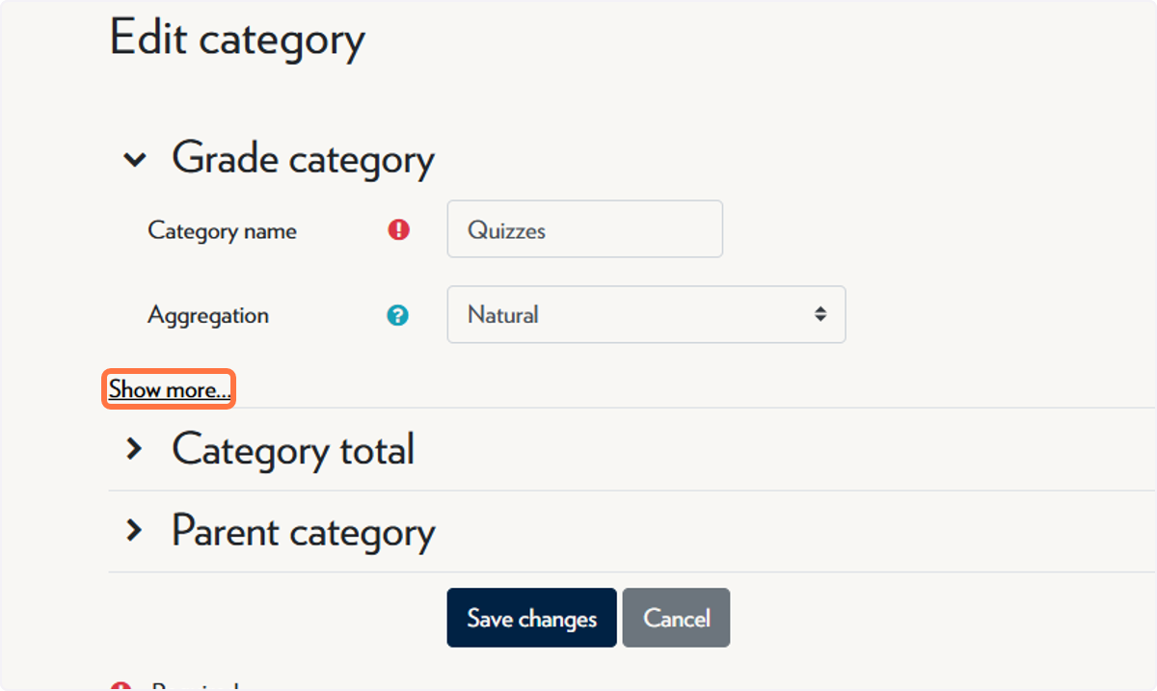Collapse the Grade category section chevron

(x=135, y=160)
